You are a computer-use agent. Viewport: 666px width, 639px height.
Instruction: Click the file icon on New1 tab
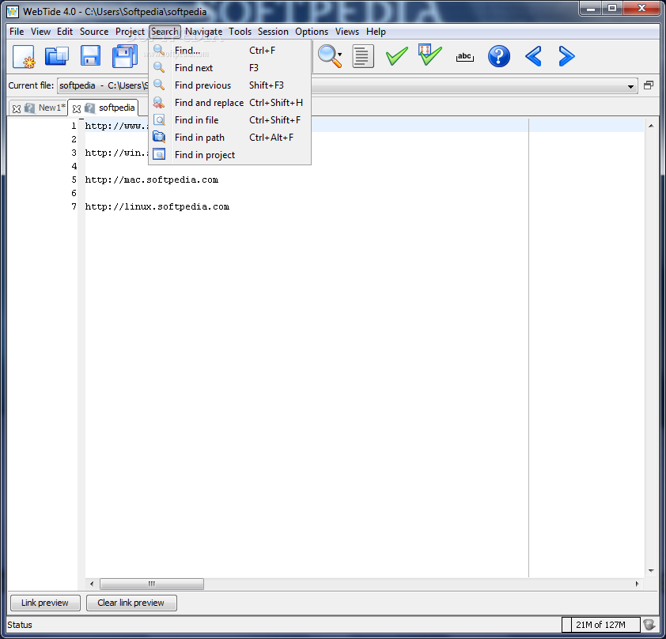29,108
